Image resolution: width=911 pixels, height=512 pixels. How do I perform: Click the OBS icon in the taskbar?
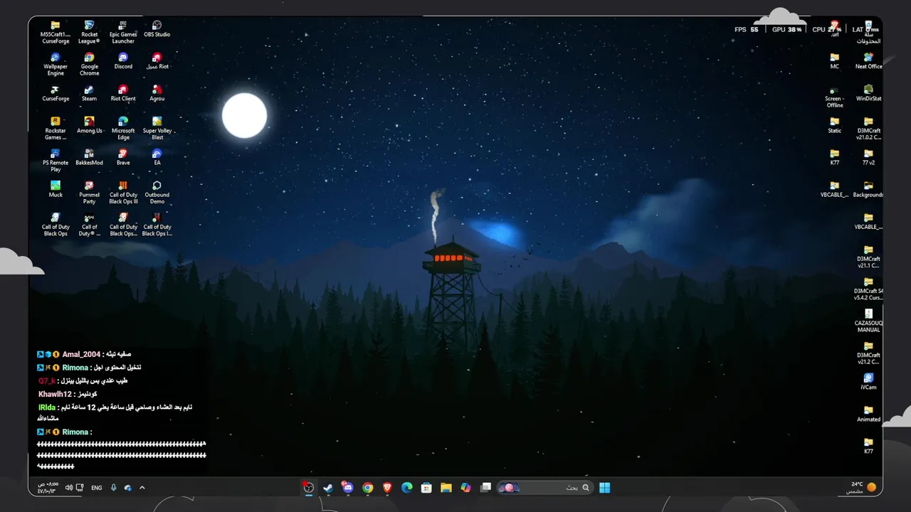(x=308, y=487)
